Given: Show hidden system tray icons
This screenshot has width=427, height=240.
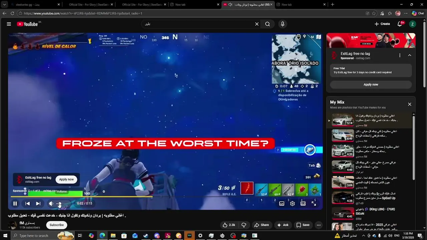Looking at the screenshot, I should pos(364,236).
